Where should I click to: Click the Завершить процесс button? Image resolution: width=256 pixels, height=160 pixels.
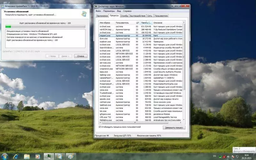click(174, 128)
